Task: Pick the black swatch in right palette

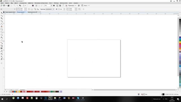Action: pos(180,20)
